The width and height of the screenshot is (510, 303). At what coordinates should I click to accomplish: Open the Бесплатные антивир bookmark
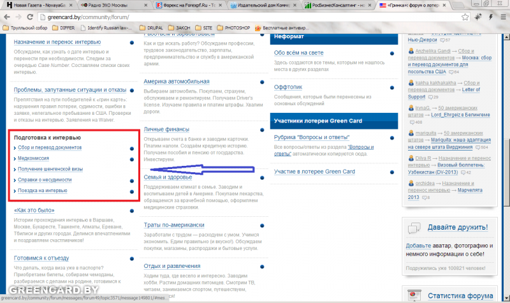tap(280, 28)
